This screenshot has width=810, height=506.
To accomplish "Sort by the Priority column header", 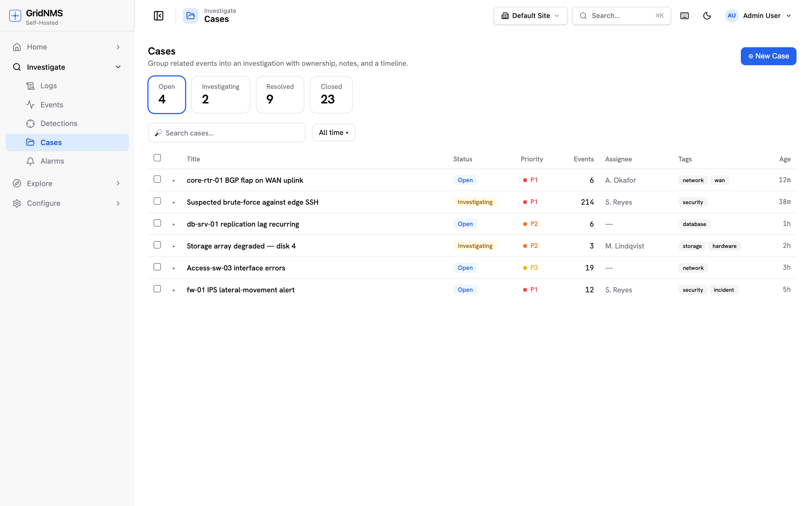I will click(532, 159).
